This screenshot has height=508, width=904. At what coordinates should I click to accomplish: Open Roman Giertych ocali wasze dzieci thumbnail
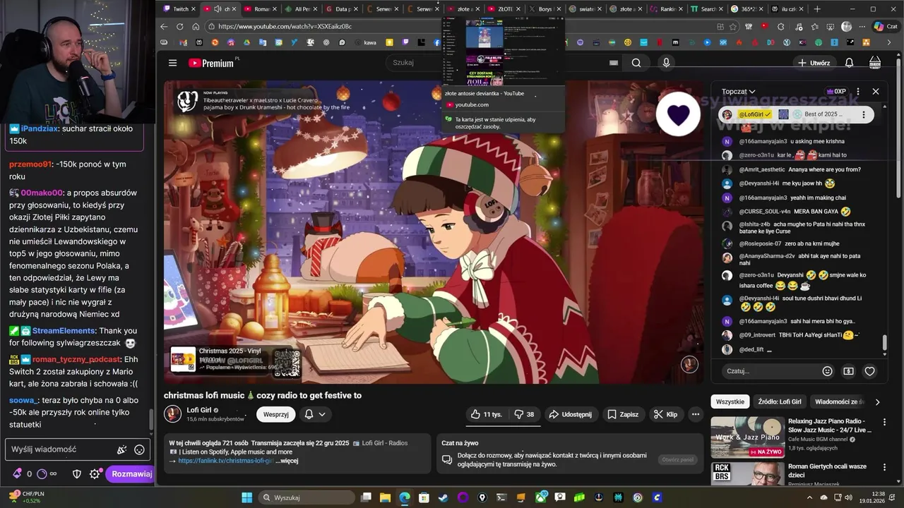pos(747,473)
